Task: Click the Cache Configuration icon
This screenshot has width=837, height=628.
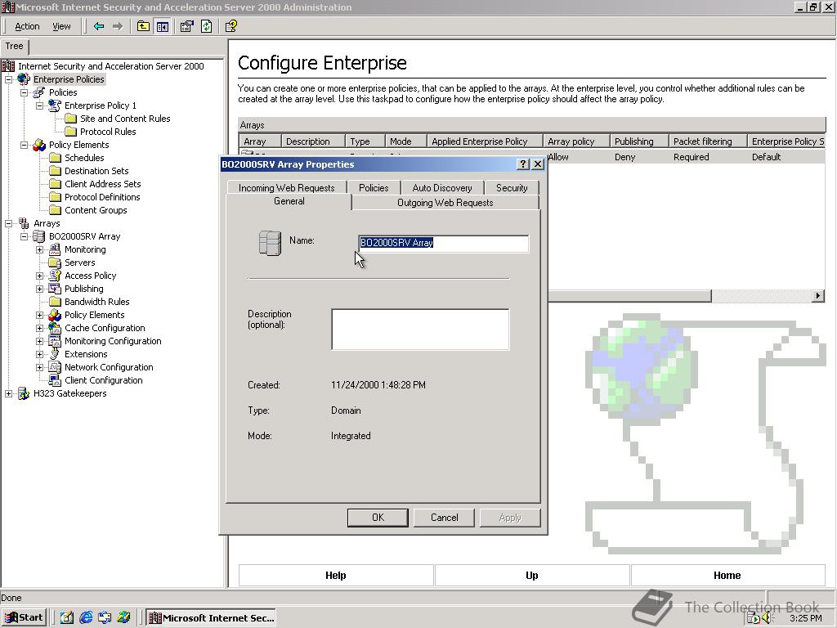Action: pyautogui.click(x=55, y=328)
